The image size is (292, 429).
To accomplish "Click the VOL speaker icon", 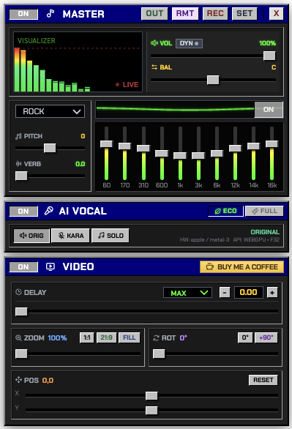I will (x=154, y=43).
